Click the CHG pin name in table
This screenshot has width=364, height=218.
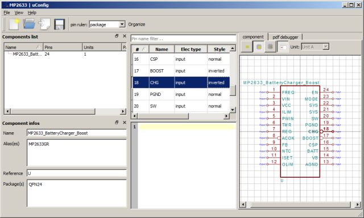(162, 82)
